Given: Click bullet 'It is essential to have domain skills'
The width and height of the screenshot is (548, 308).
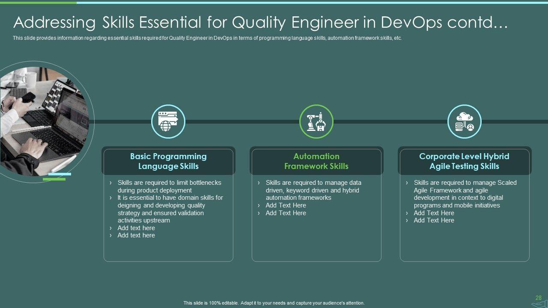Looking at the screenshot, I should 170,209.
